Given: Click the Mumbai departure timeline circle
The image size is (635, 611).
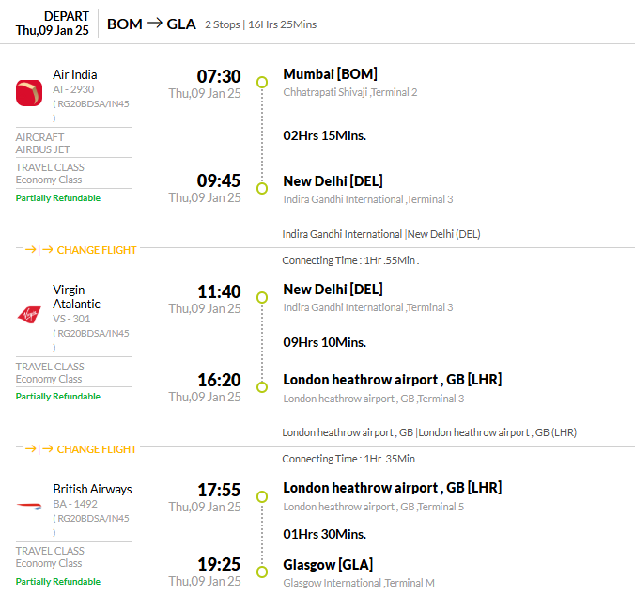Looking at the screenshot, I should pos(262,83).
